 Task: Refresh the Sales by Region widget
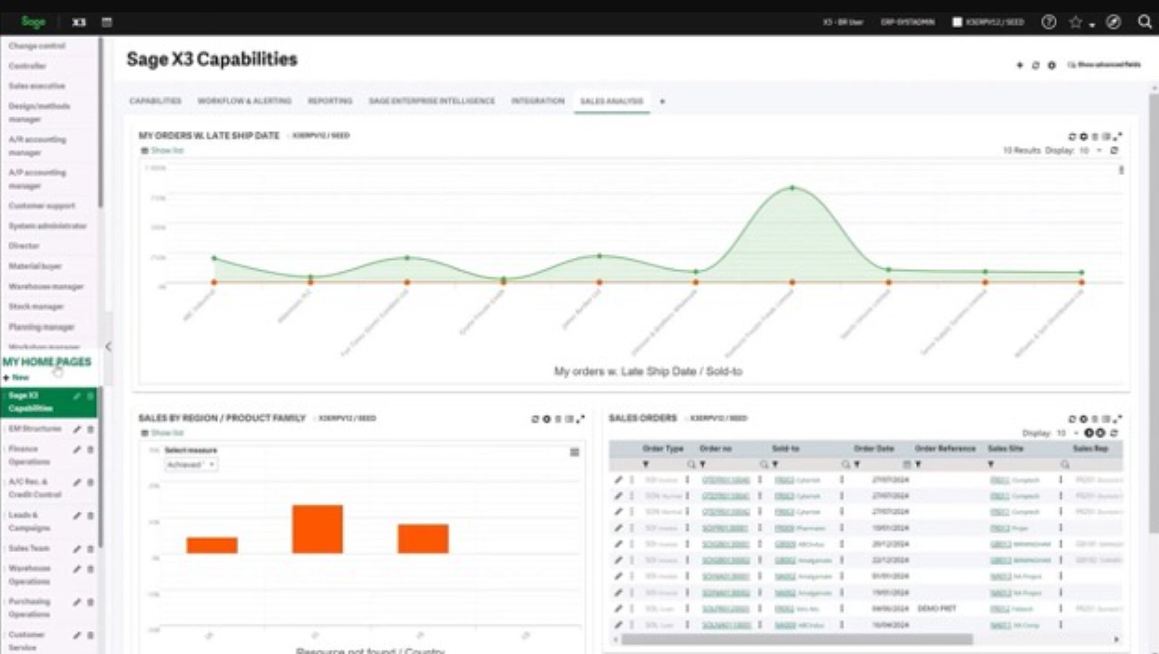(x=535, y=419)
